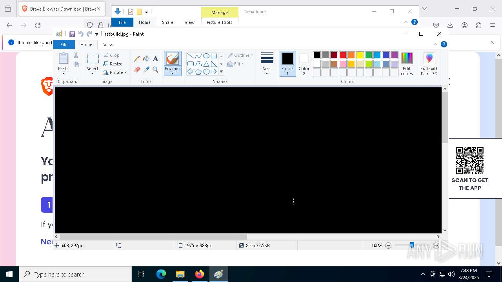Open Share tab in Downloads Explorer window
This screenshot has height=282, width=502.
click(167, 22)
